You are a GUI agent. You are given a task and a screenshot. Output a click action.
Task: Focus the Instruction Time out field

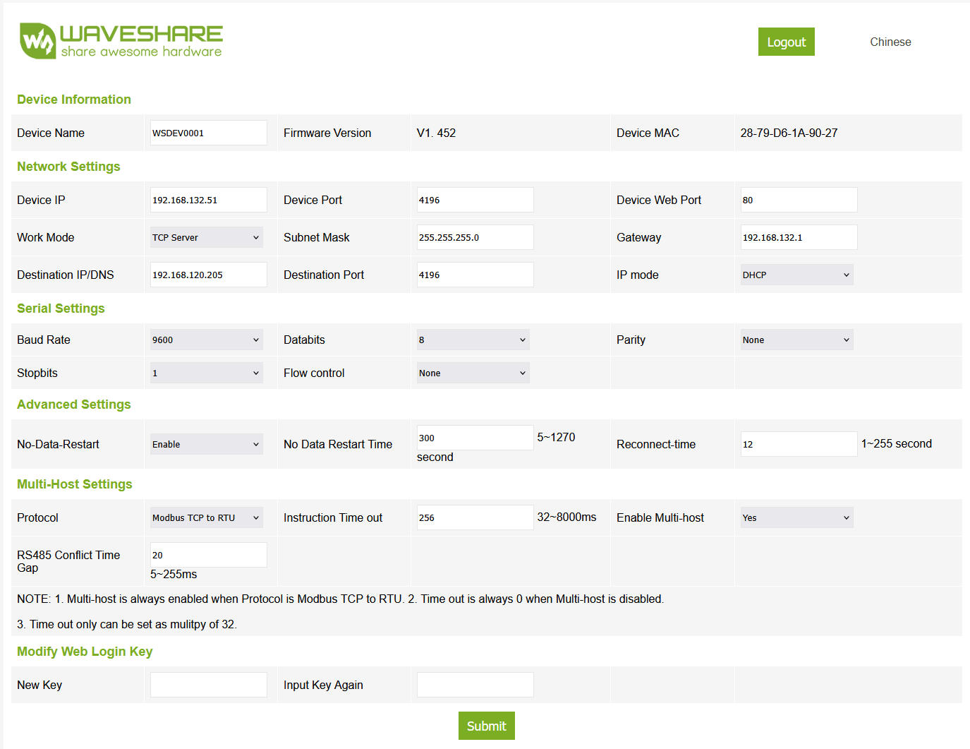475,517
